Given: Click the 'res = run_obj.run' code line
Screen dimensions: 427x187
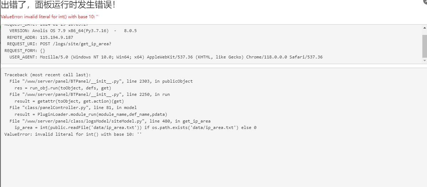Looking at the screenshot, I should click(x=63, y=88).
